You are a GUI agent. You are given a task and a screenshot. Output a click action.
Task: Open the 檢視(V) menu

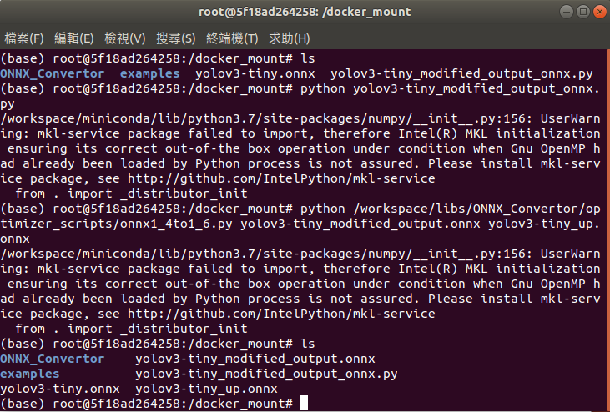click(x=125, y=38)
